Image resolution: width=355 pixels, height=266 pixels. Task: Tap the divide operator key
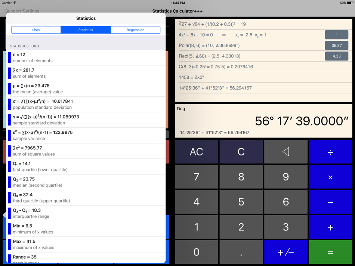tap(330, 151)
